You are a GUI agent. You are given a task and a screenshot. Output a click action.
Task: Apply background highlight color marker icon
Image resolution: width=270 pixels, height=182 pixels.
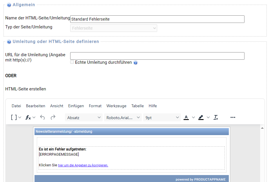click(201, 117)
